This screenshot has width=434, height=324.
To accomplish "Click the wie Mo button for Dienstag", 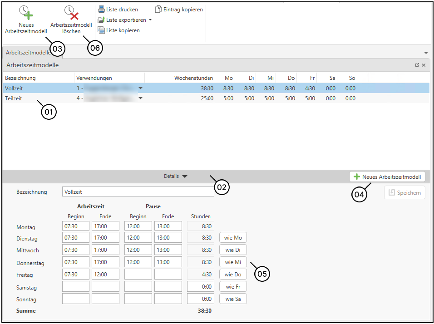I will tap(233, 238).
